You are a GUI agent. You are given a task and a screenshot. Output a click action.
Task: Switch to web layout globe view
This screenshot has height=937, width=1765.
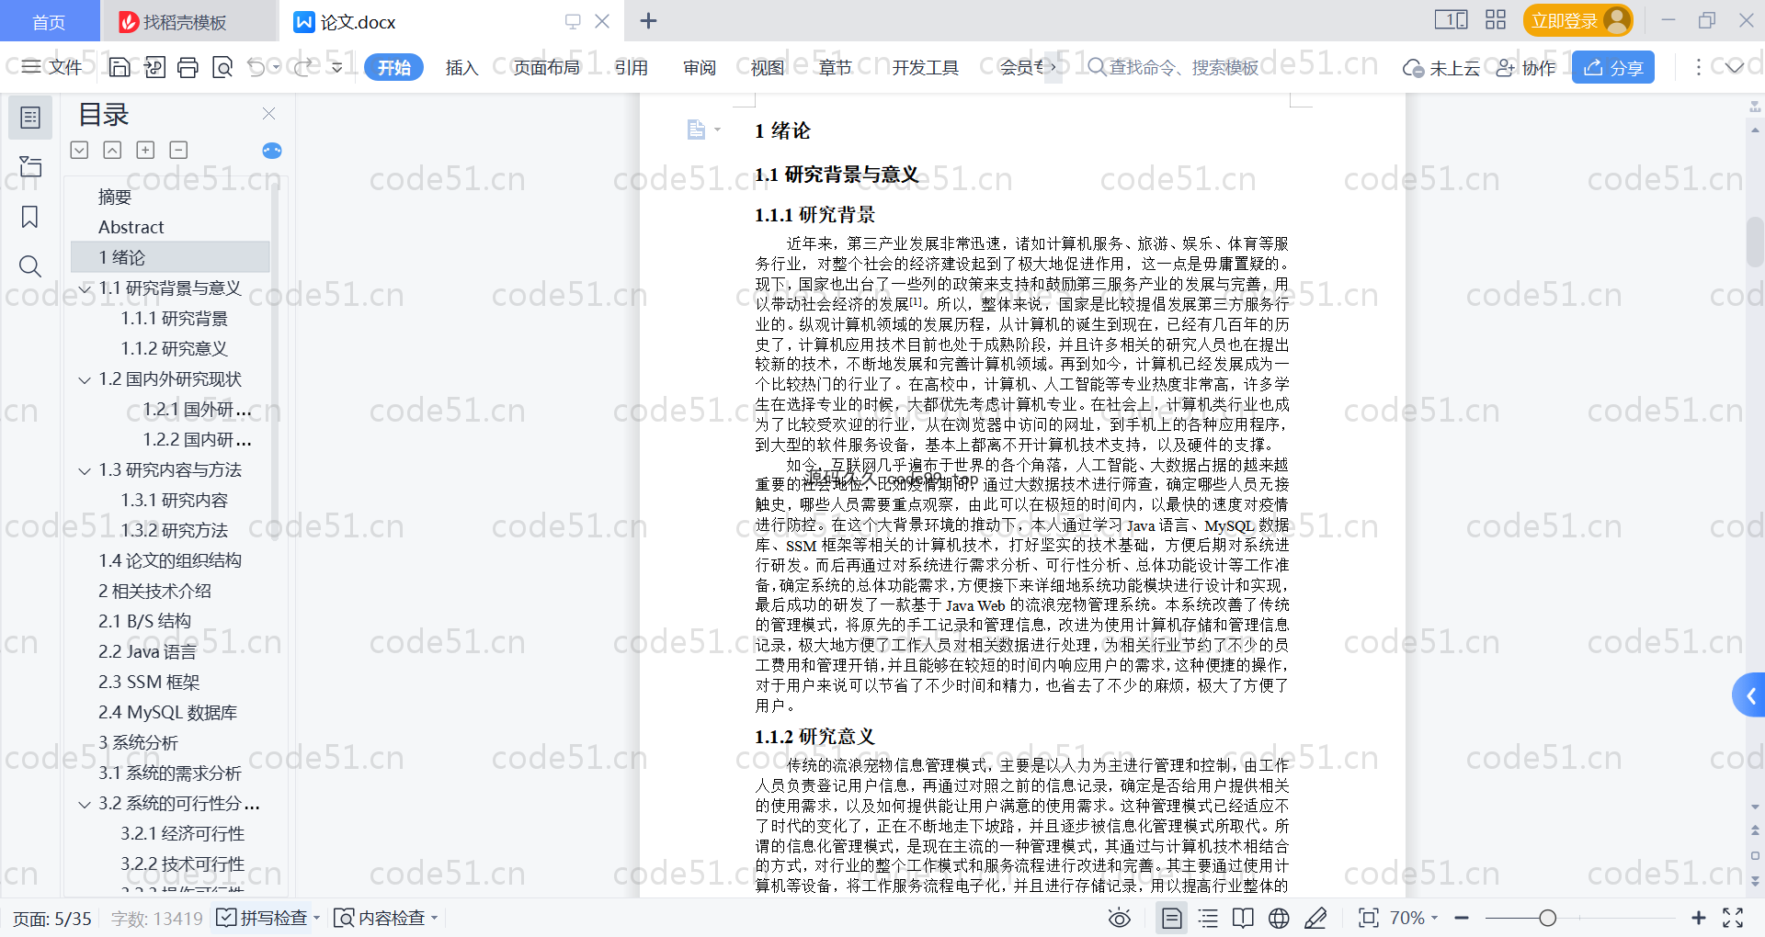click(1279, 918)
